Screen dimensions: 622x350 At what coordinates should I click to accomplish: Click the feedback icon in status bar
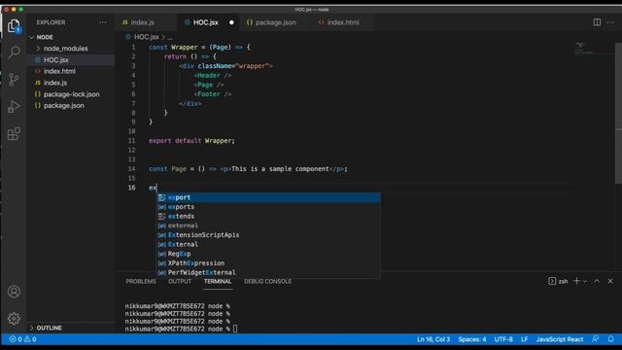coord(596,339)
